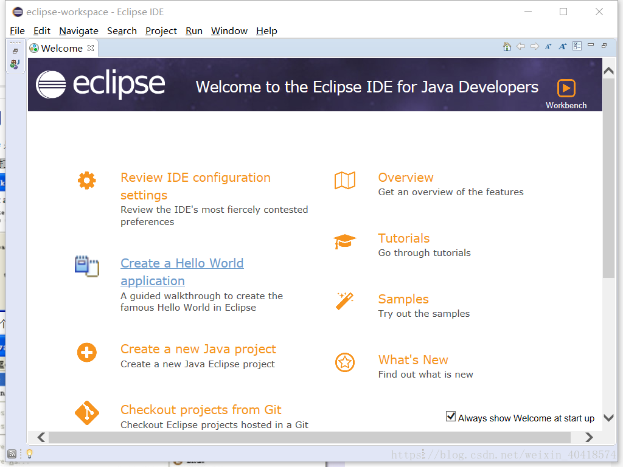The height and width of the screenshot is (467, 623).
Task: Click the lightbulb tip icon in status bar
Action: pos(29,454)
